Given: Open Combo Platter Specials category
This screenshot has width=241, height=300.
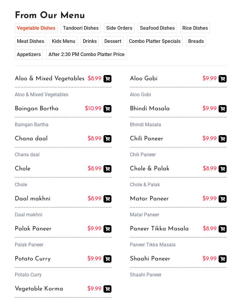Looking at the screenshot, I should click(x=155, y=41).
